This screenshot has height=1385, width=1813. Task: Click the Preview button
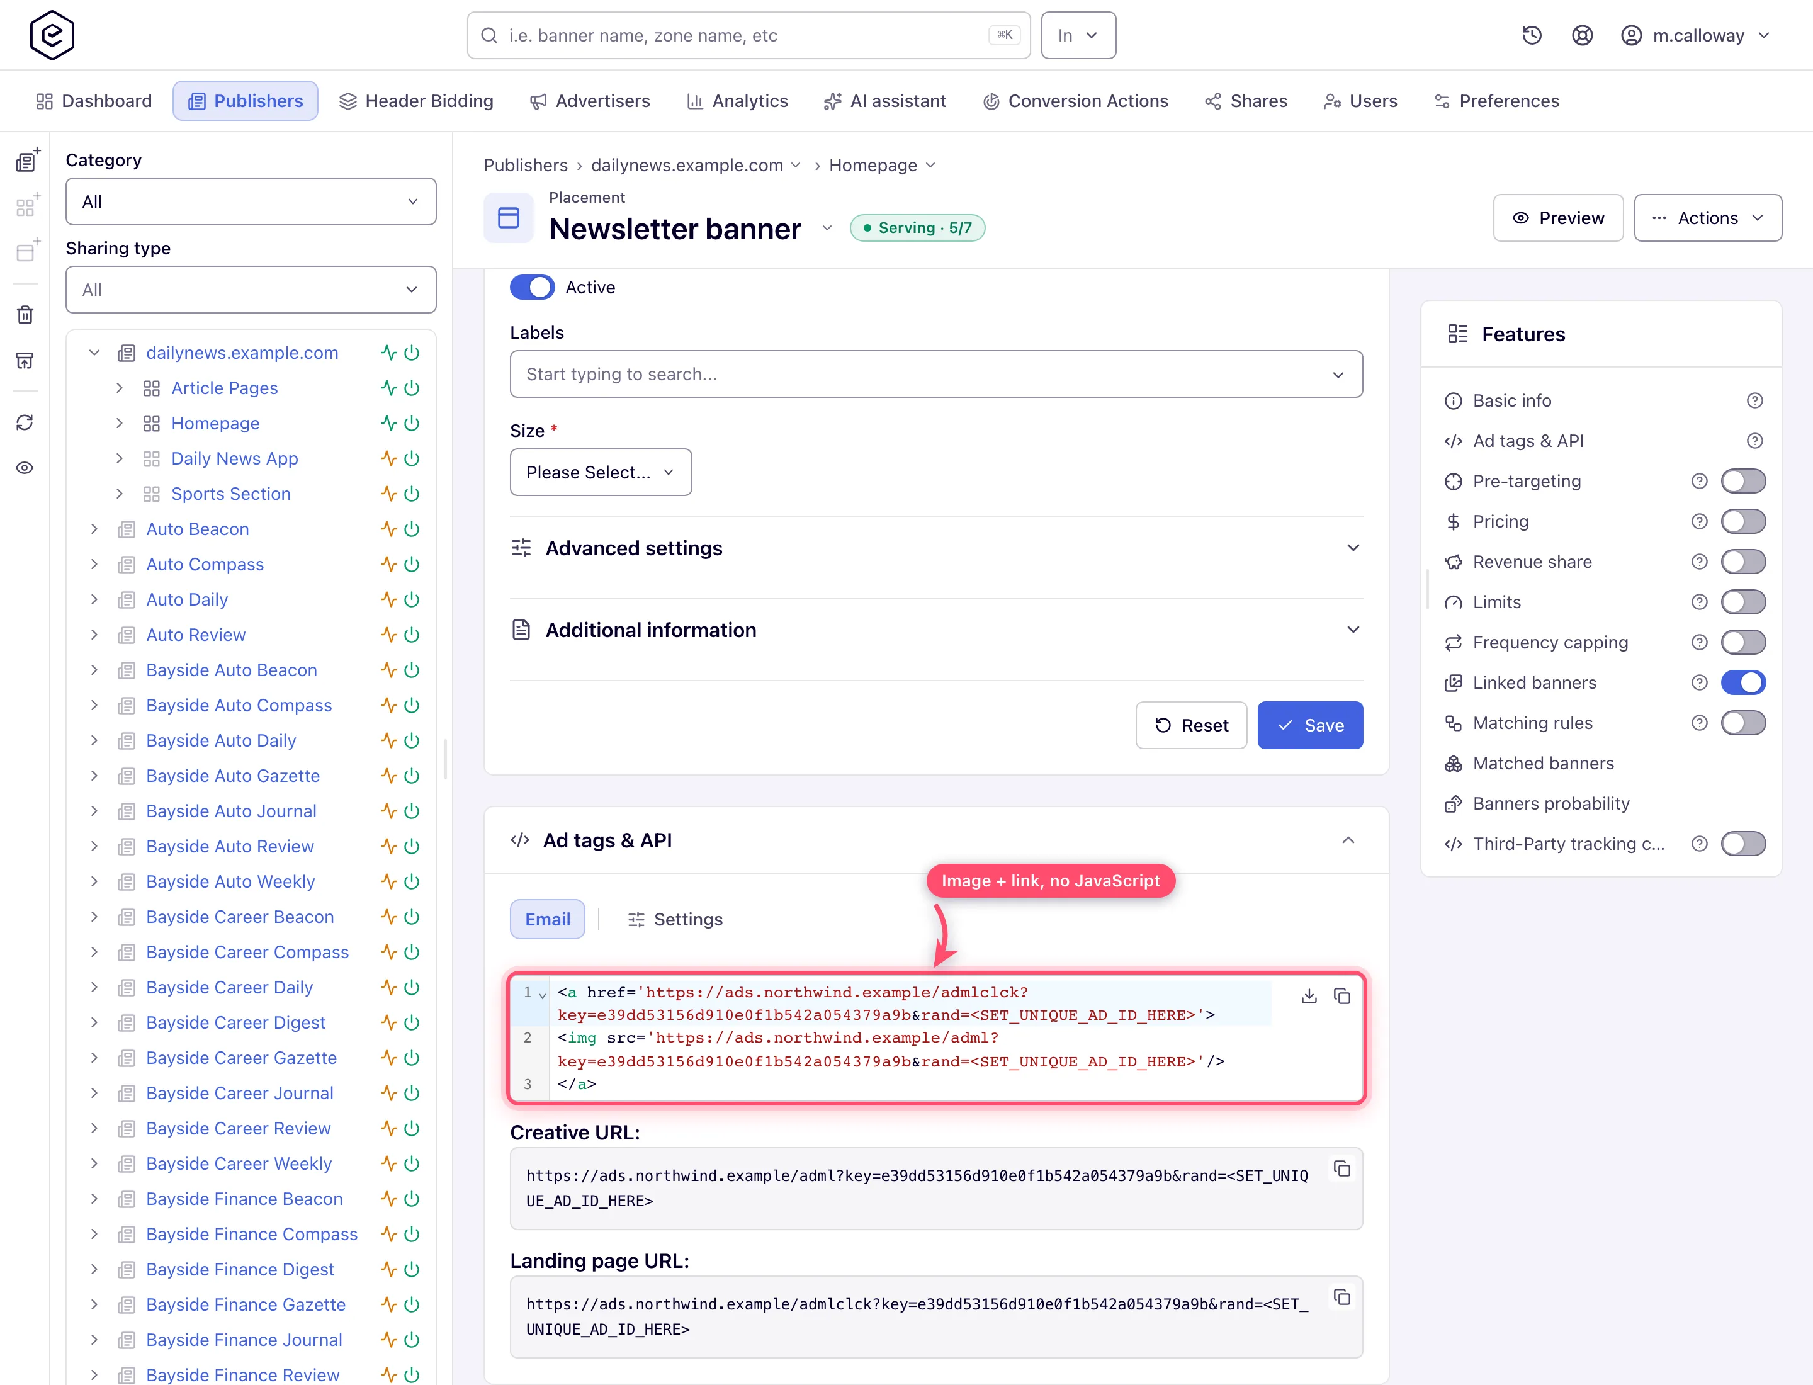click(1557, 218)
